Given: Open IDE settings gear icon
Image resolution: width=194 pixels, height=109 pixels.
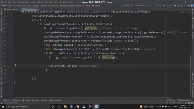Looking at the screenshot, I should (189, 5).
